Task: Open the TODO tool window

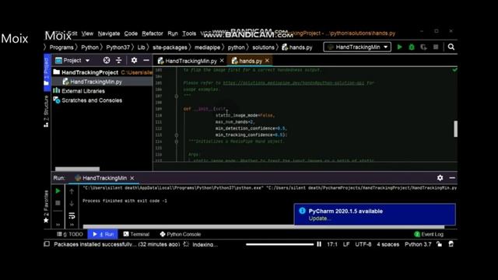Action: (70, 234)
